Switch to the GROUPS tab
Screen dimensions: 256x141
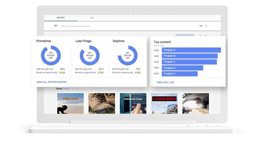(60, 18)
